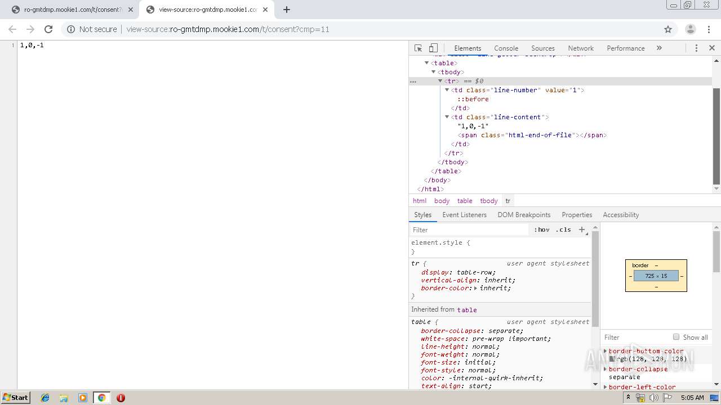Collapse the tbody node

coord(433,72)
